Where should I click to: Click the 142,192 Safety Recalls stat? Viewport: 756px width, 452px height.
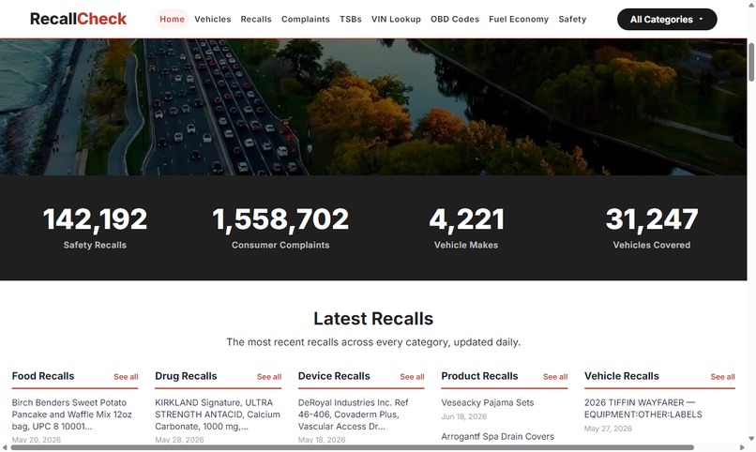pyautogui.click(x=95, y=228)
